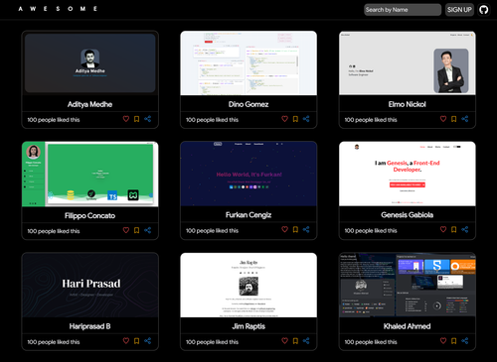Click the AWESOME logo text
This screenshot has width=497, height=362.
tap(58, 9)
